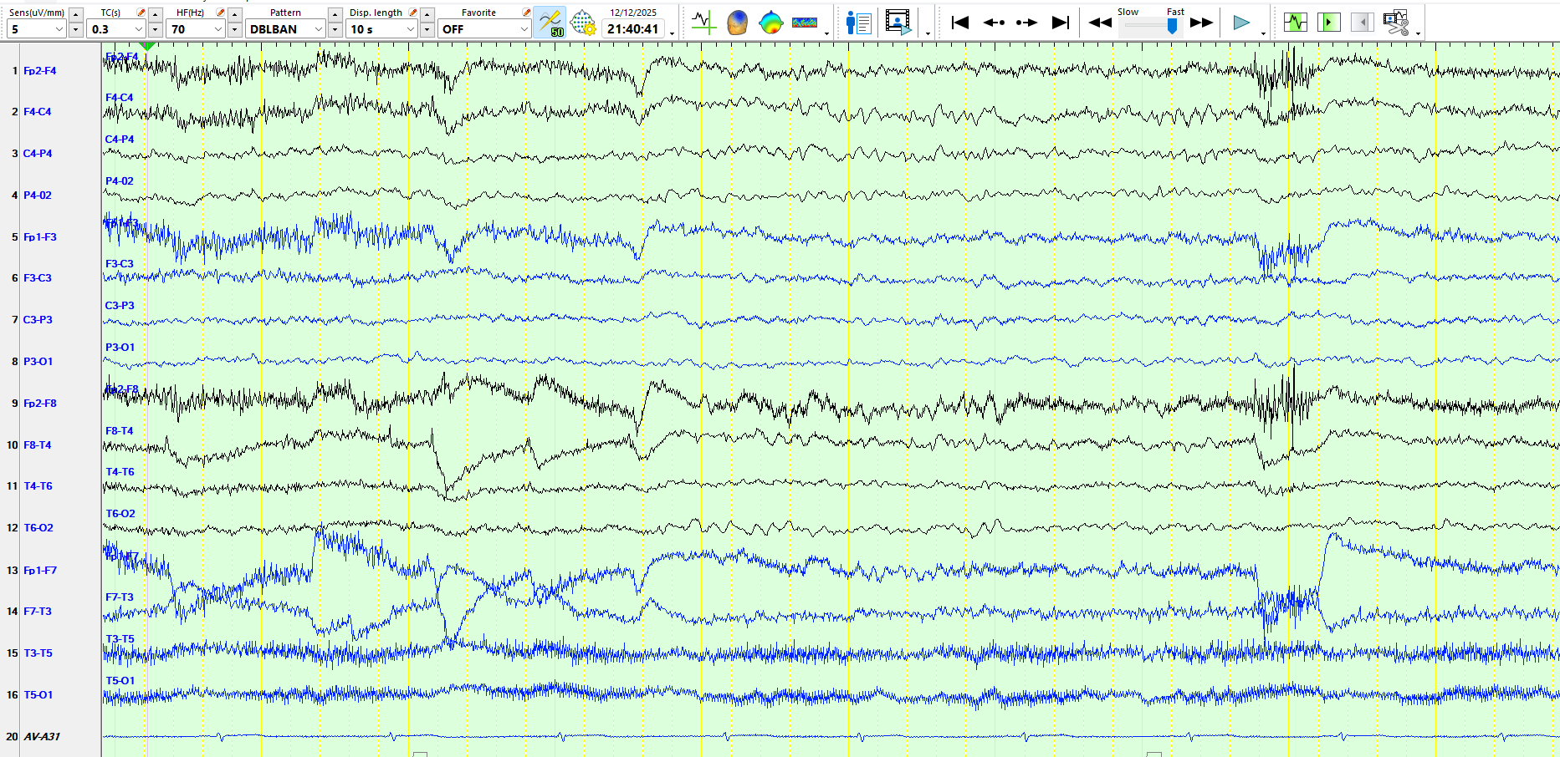Open the Sens(uV/mm) dropdown showing 5
The image size is (1560, 757).
point(36,29)
